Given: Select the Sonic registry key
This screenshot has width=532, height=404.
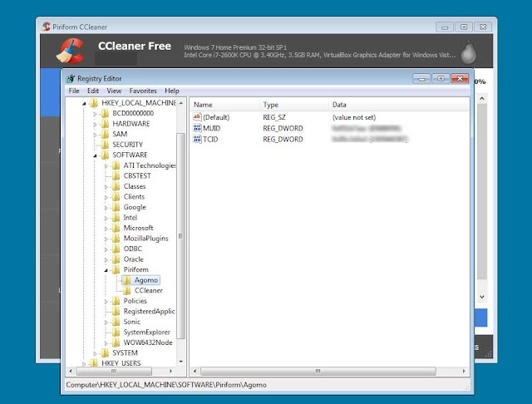Looking at the screenshot, I should [131, 322].
